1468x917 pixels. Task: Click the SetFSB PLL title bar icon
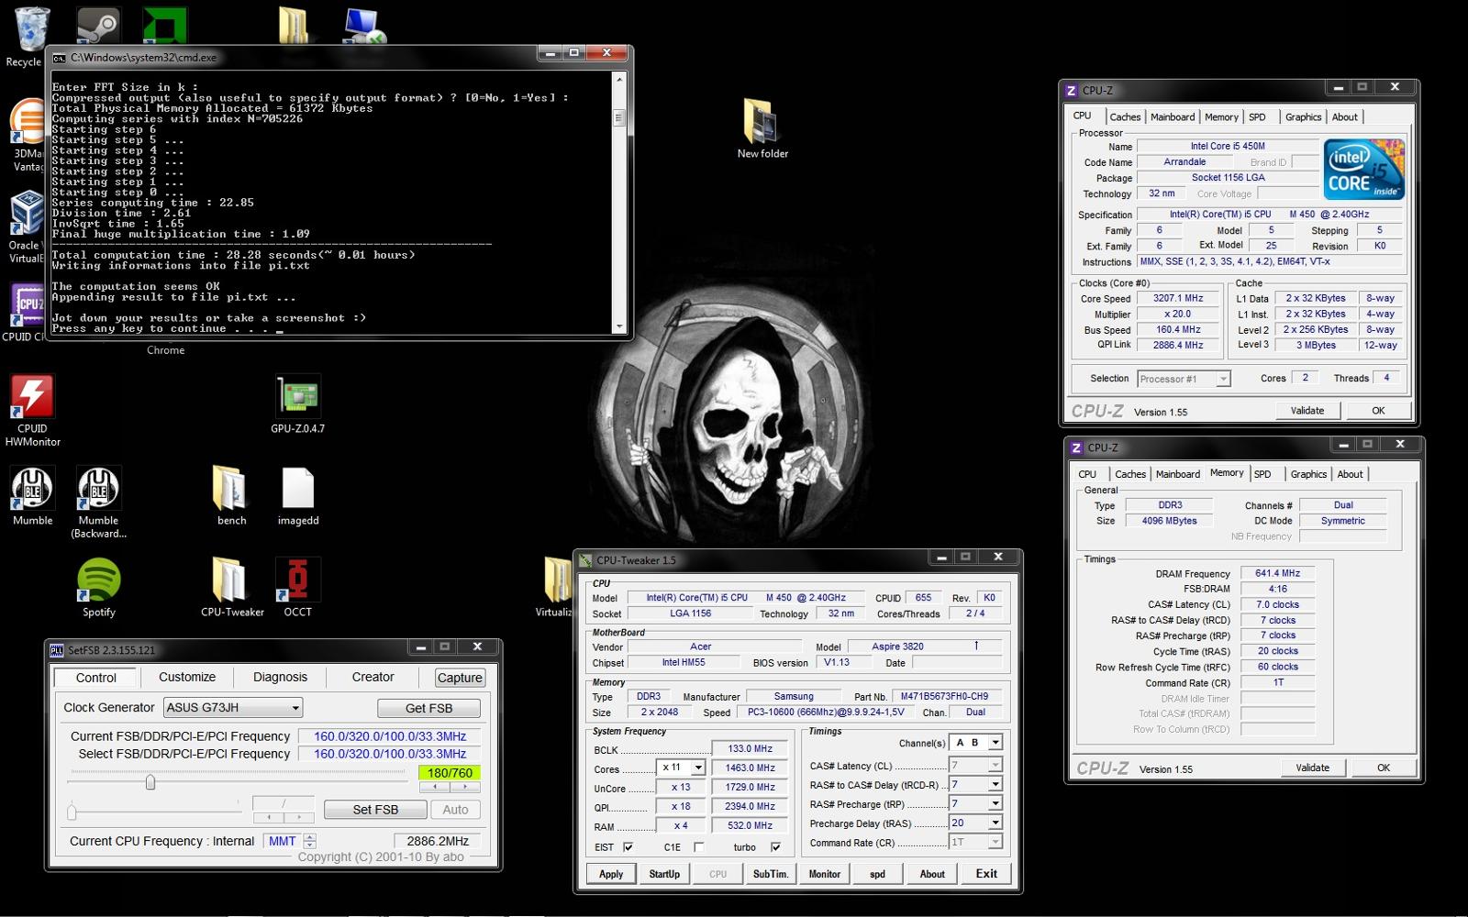click(57, 650)
